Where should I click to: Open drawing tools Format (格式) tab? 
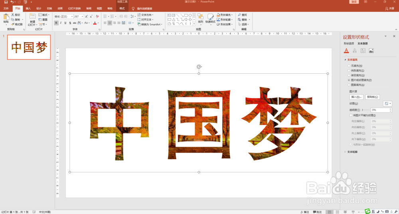coord(122,9)
